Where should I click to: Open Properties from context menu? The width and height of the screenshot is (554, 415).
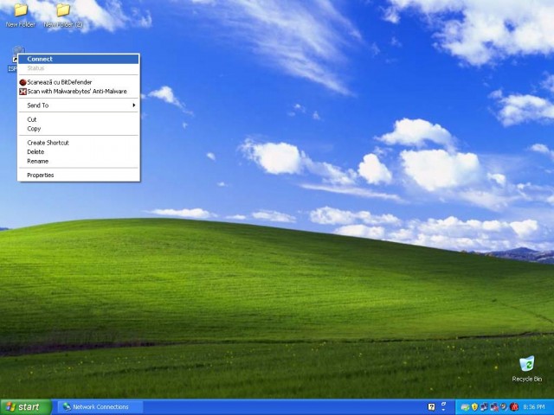point(79,175)
